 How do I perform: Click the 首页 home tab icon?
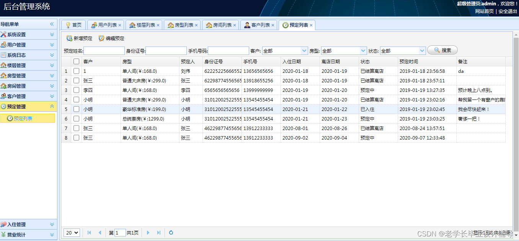click(x=68, y=25)
